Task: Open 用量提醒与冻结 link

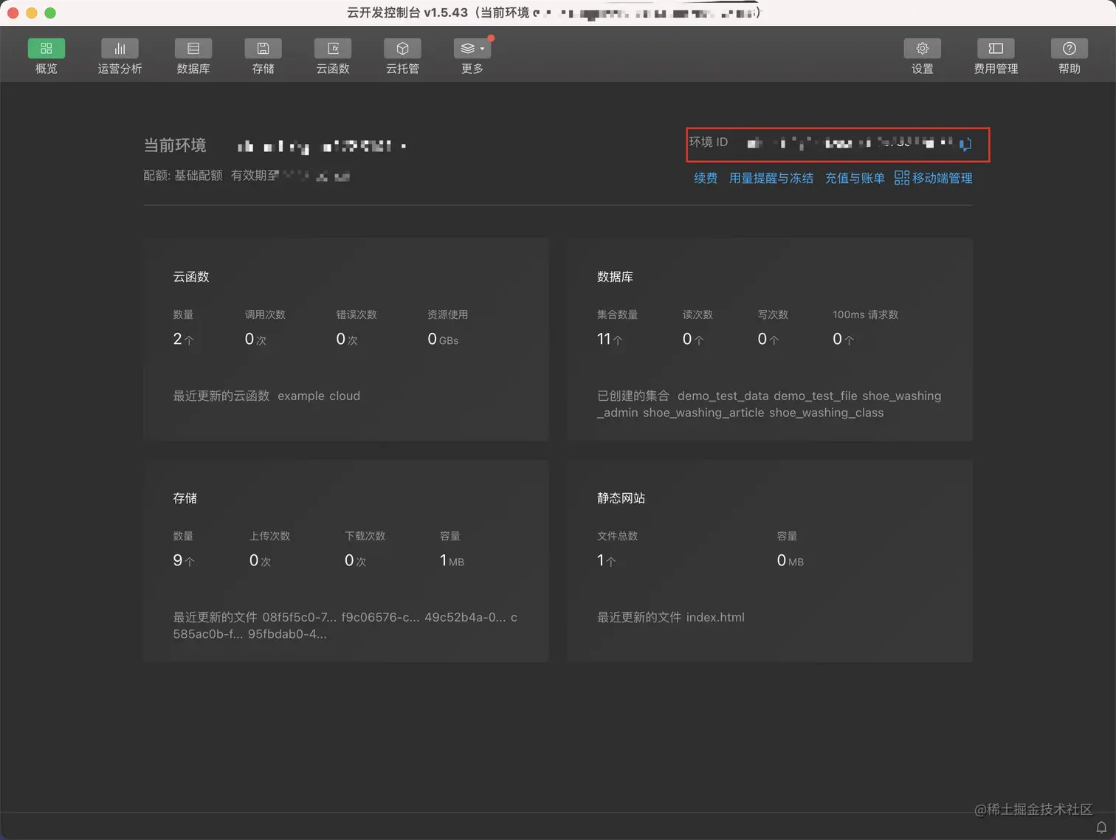Action: pos(771,178)
